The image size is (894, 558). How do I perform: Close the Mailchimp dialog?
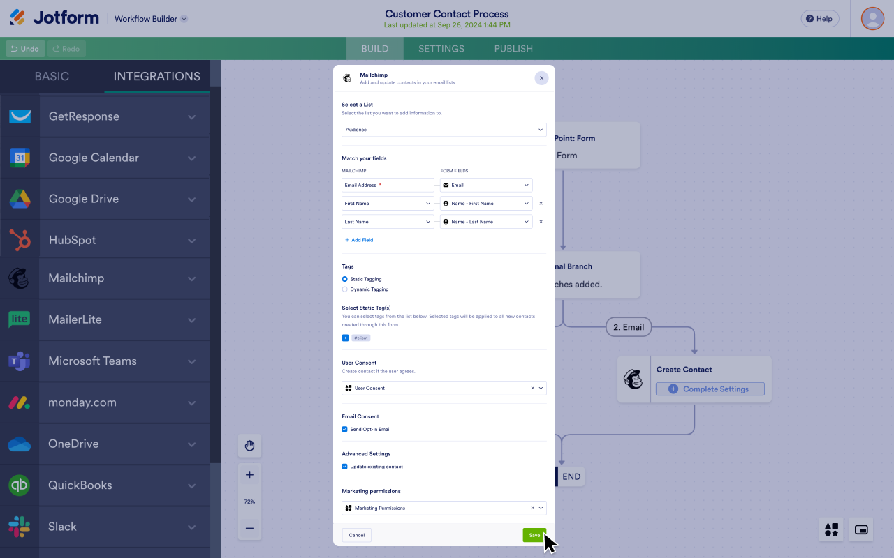541,78
